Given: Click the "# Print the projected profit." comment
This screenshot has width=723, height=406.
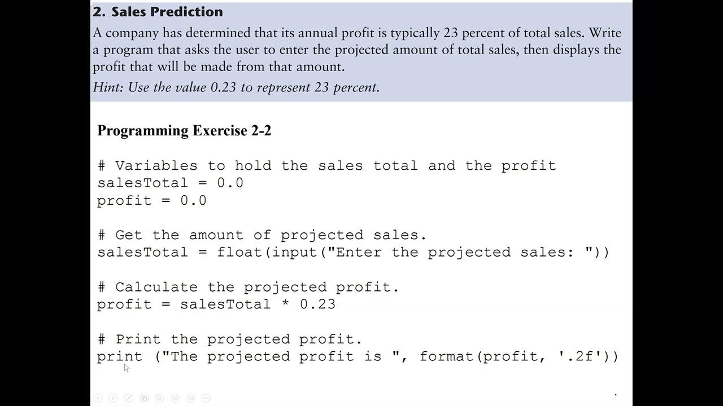Looking at the screenshot, I should coord(229,339).
